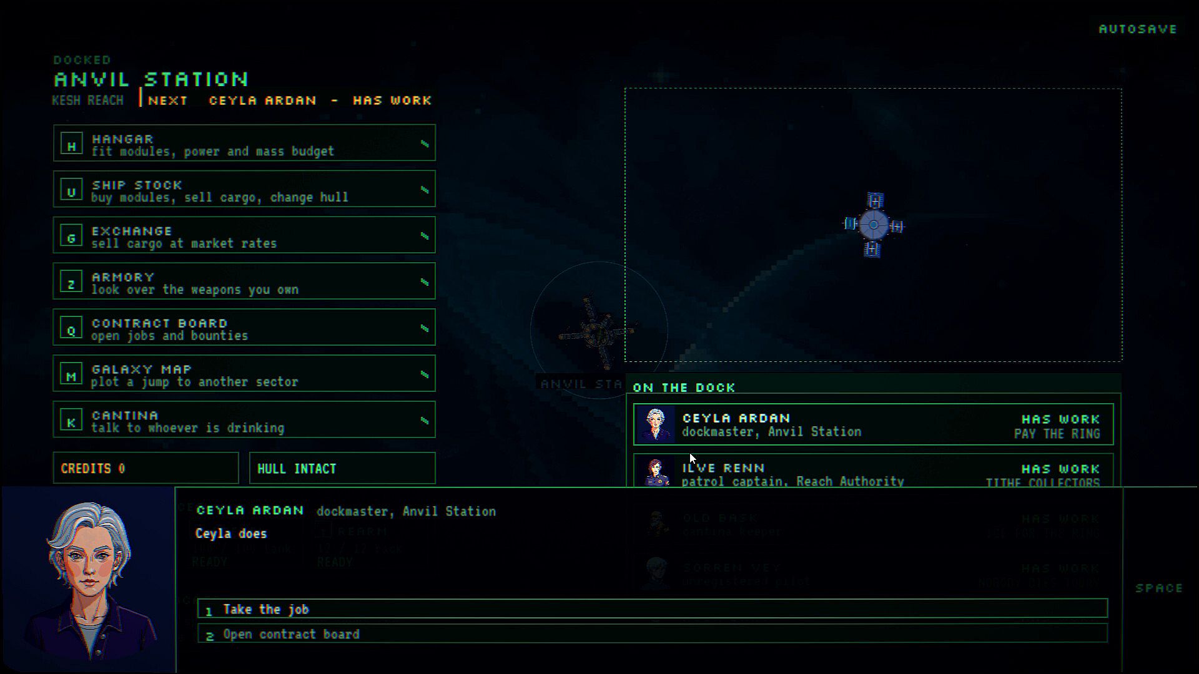Expand Hangar via its corner arrow

425,144
